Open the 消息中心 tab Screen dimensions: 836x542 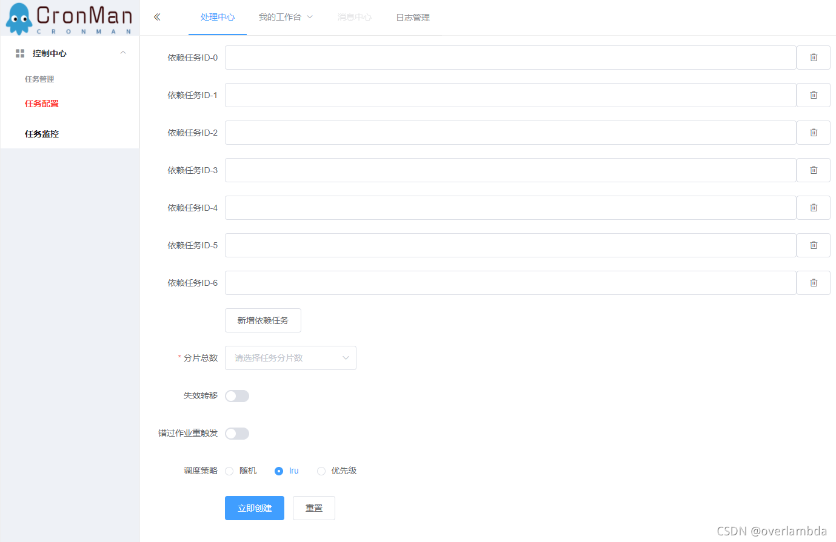355,17
